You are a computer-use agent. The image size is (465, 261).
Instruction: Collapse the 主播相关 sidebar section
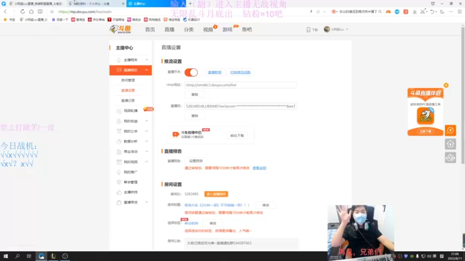point(146,60)
